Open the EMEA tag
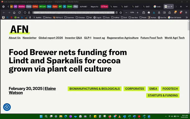The width and height of the screenshot is (190, 119). pos(153,89)
